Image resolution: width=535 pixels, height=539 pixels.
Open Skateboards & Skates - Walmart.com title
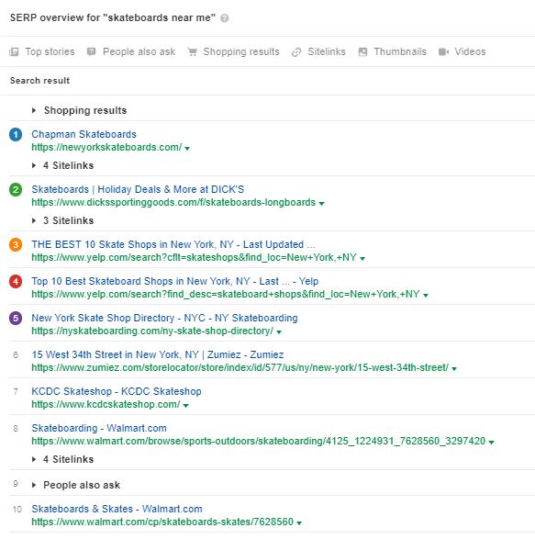[x=117, y=509]
